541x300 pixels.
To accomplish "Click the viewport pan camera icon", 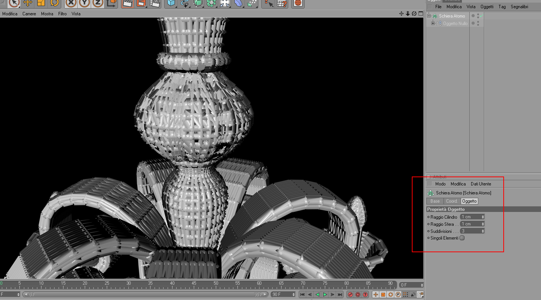I will (x=401, y=14).
